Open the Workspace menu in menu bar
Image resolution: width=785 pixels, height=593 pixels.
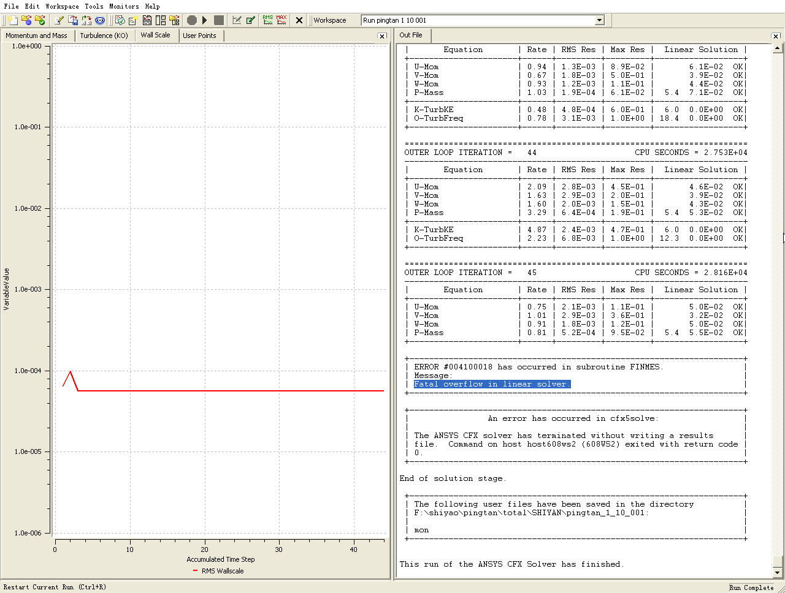click(62, 6)
